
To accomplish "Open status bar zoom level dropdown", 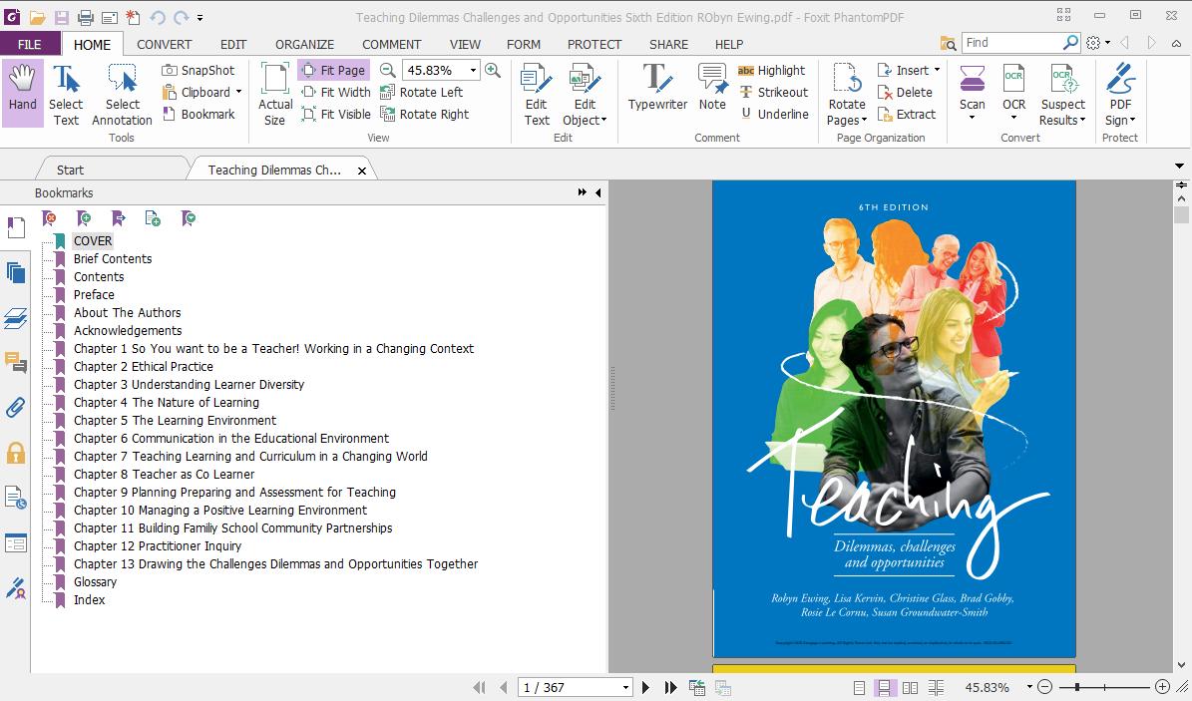I will (1029, 687).
